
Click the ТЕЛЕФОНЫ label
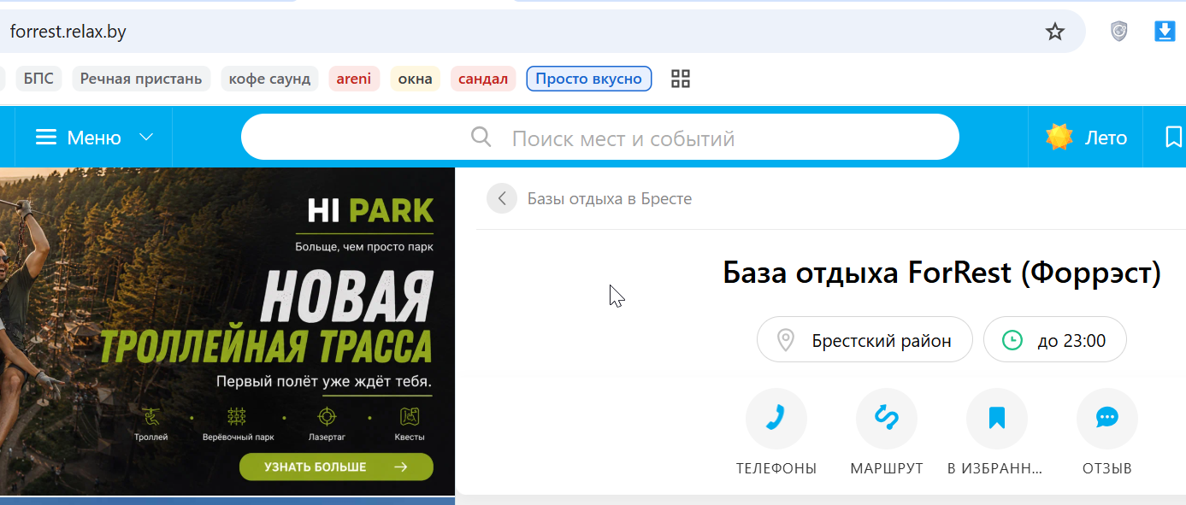point(776,468)
